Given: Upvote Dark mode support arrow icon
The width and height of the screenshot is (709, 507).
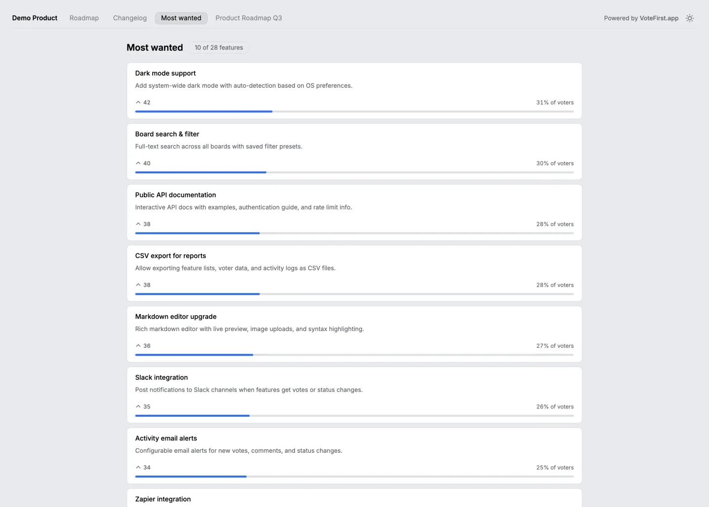Looking at the screenshot, I should point(138,102).
